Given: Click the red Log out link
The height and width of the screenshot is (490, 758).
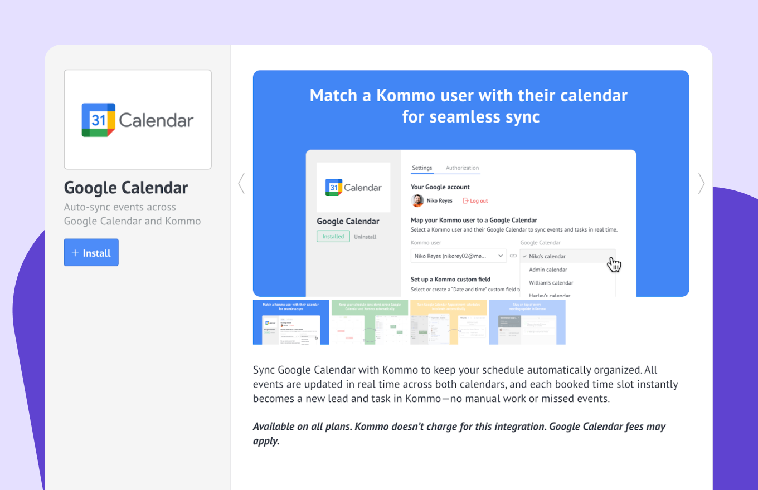Looking at the screenshot, I should coord(475,201).
